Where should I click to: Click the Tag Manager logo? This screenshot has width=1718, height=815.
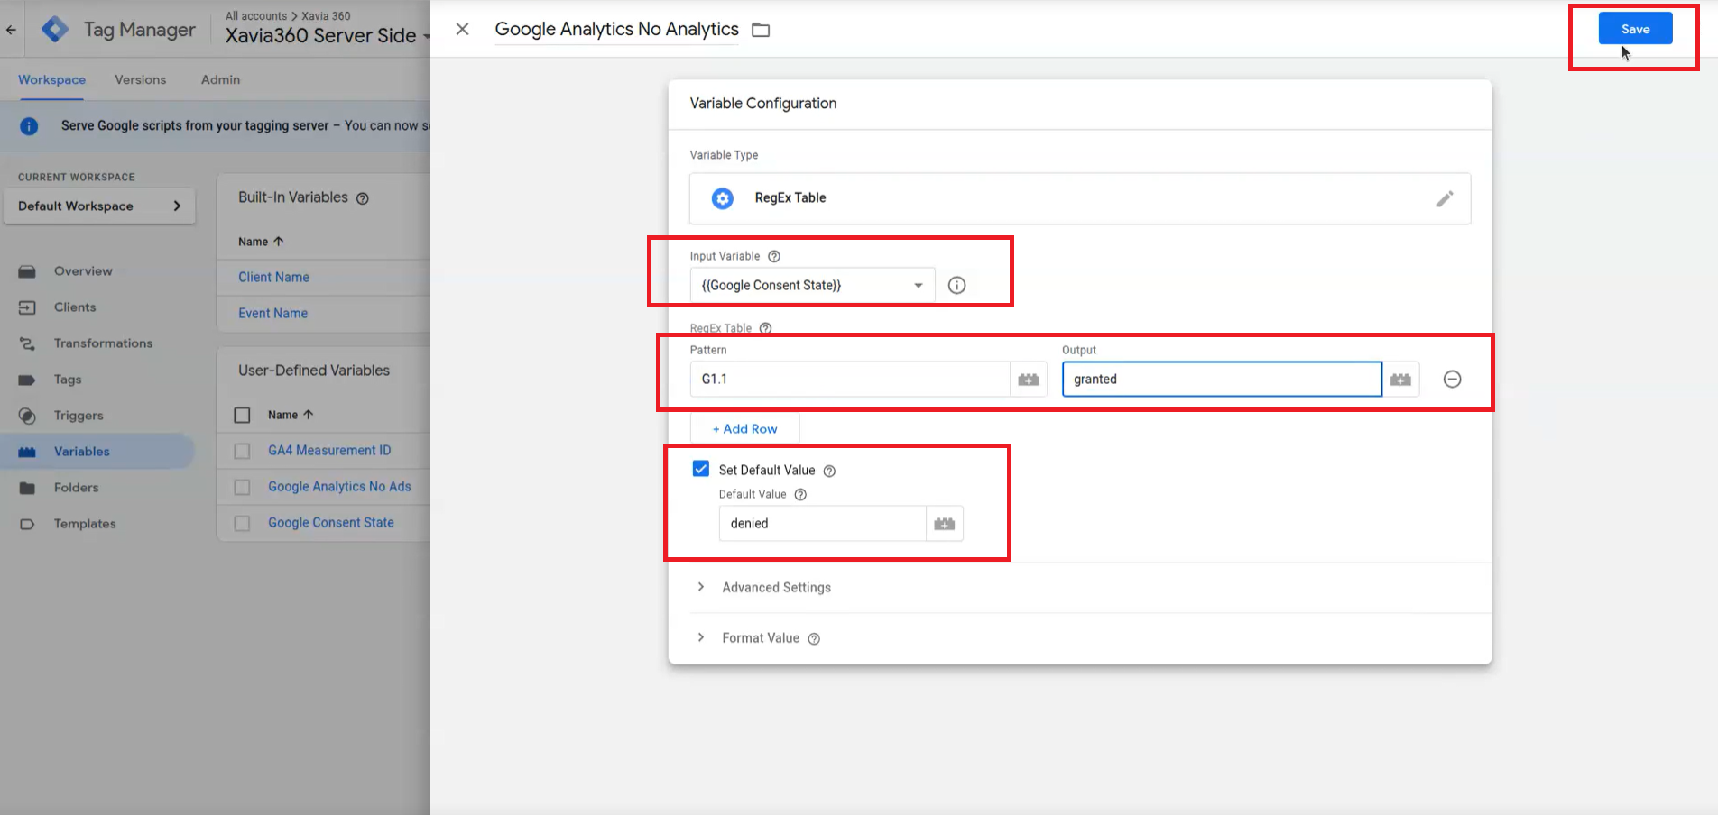(x=55, y=30)
